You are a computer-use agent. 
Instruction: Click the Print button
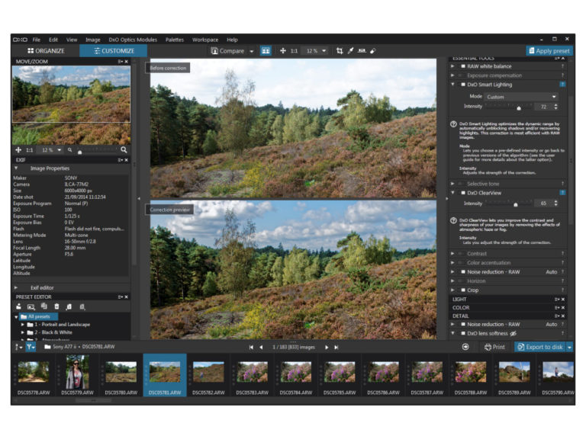pyautogui.click(x=494, y=348)
